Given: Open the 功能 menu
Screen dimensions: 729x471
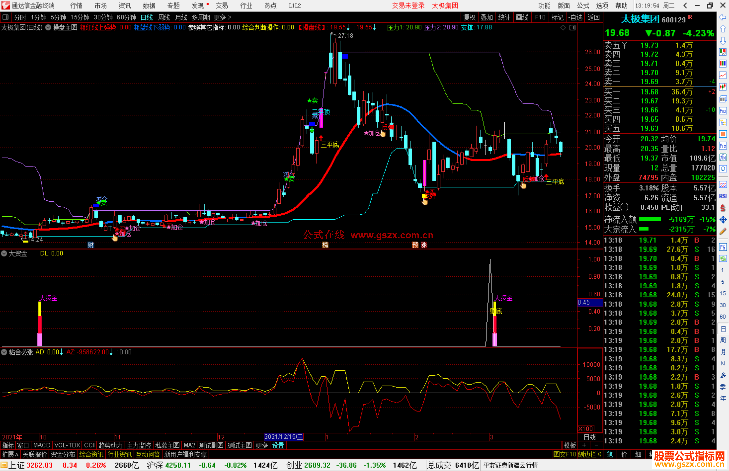Looking at the screenshot, I should (544, 6).
